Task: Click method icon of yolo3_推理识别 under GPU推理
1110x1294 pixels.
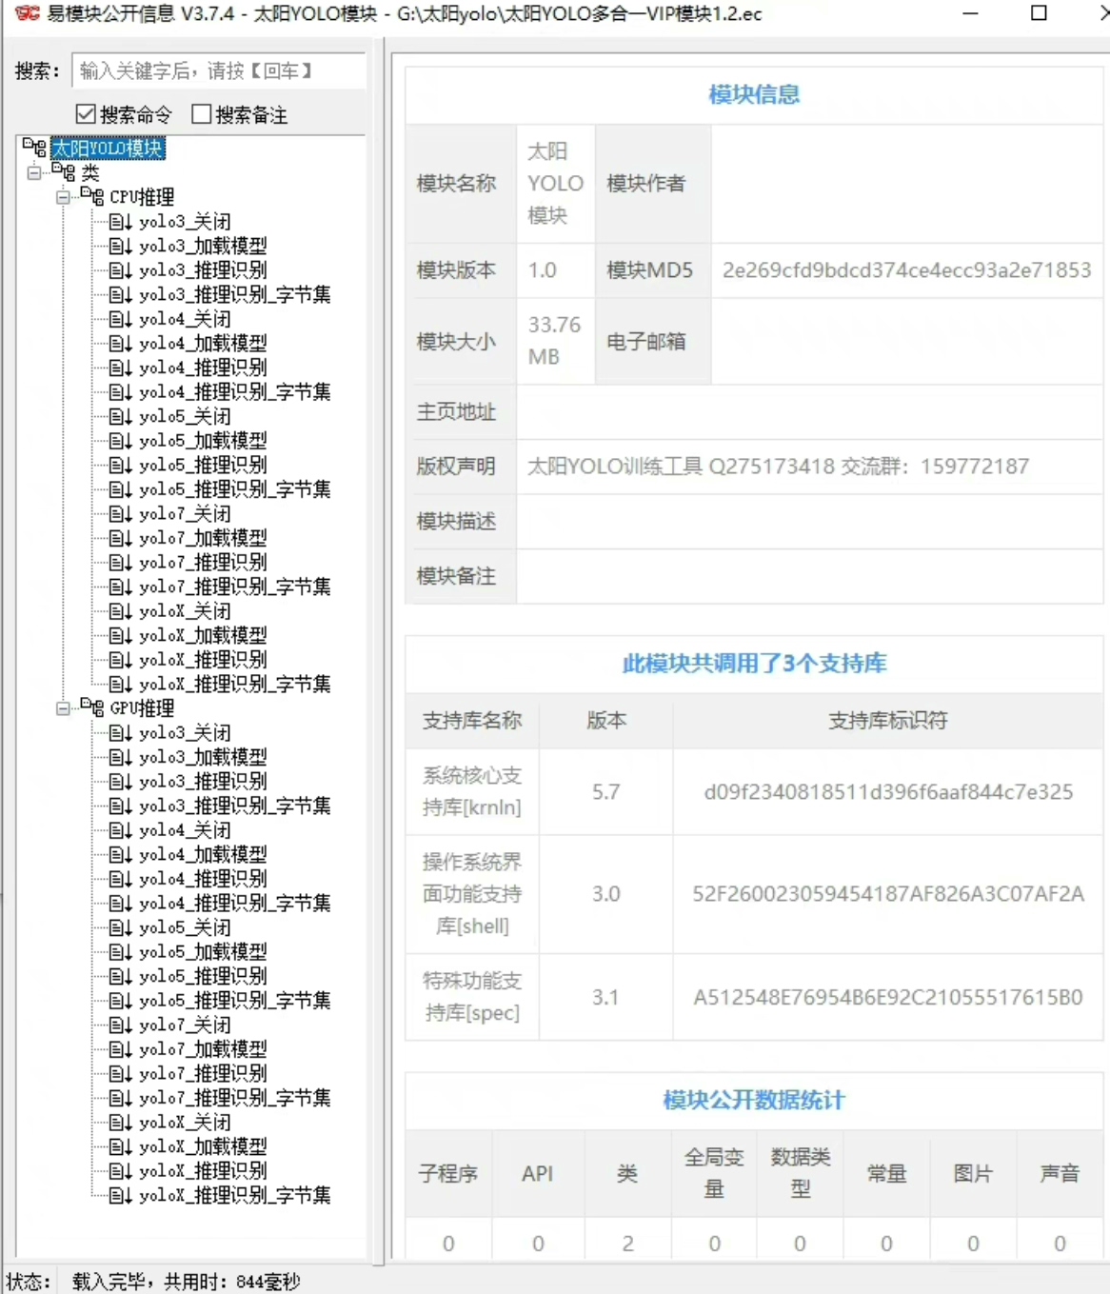Action: pos(121,781)
